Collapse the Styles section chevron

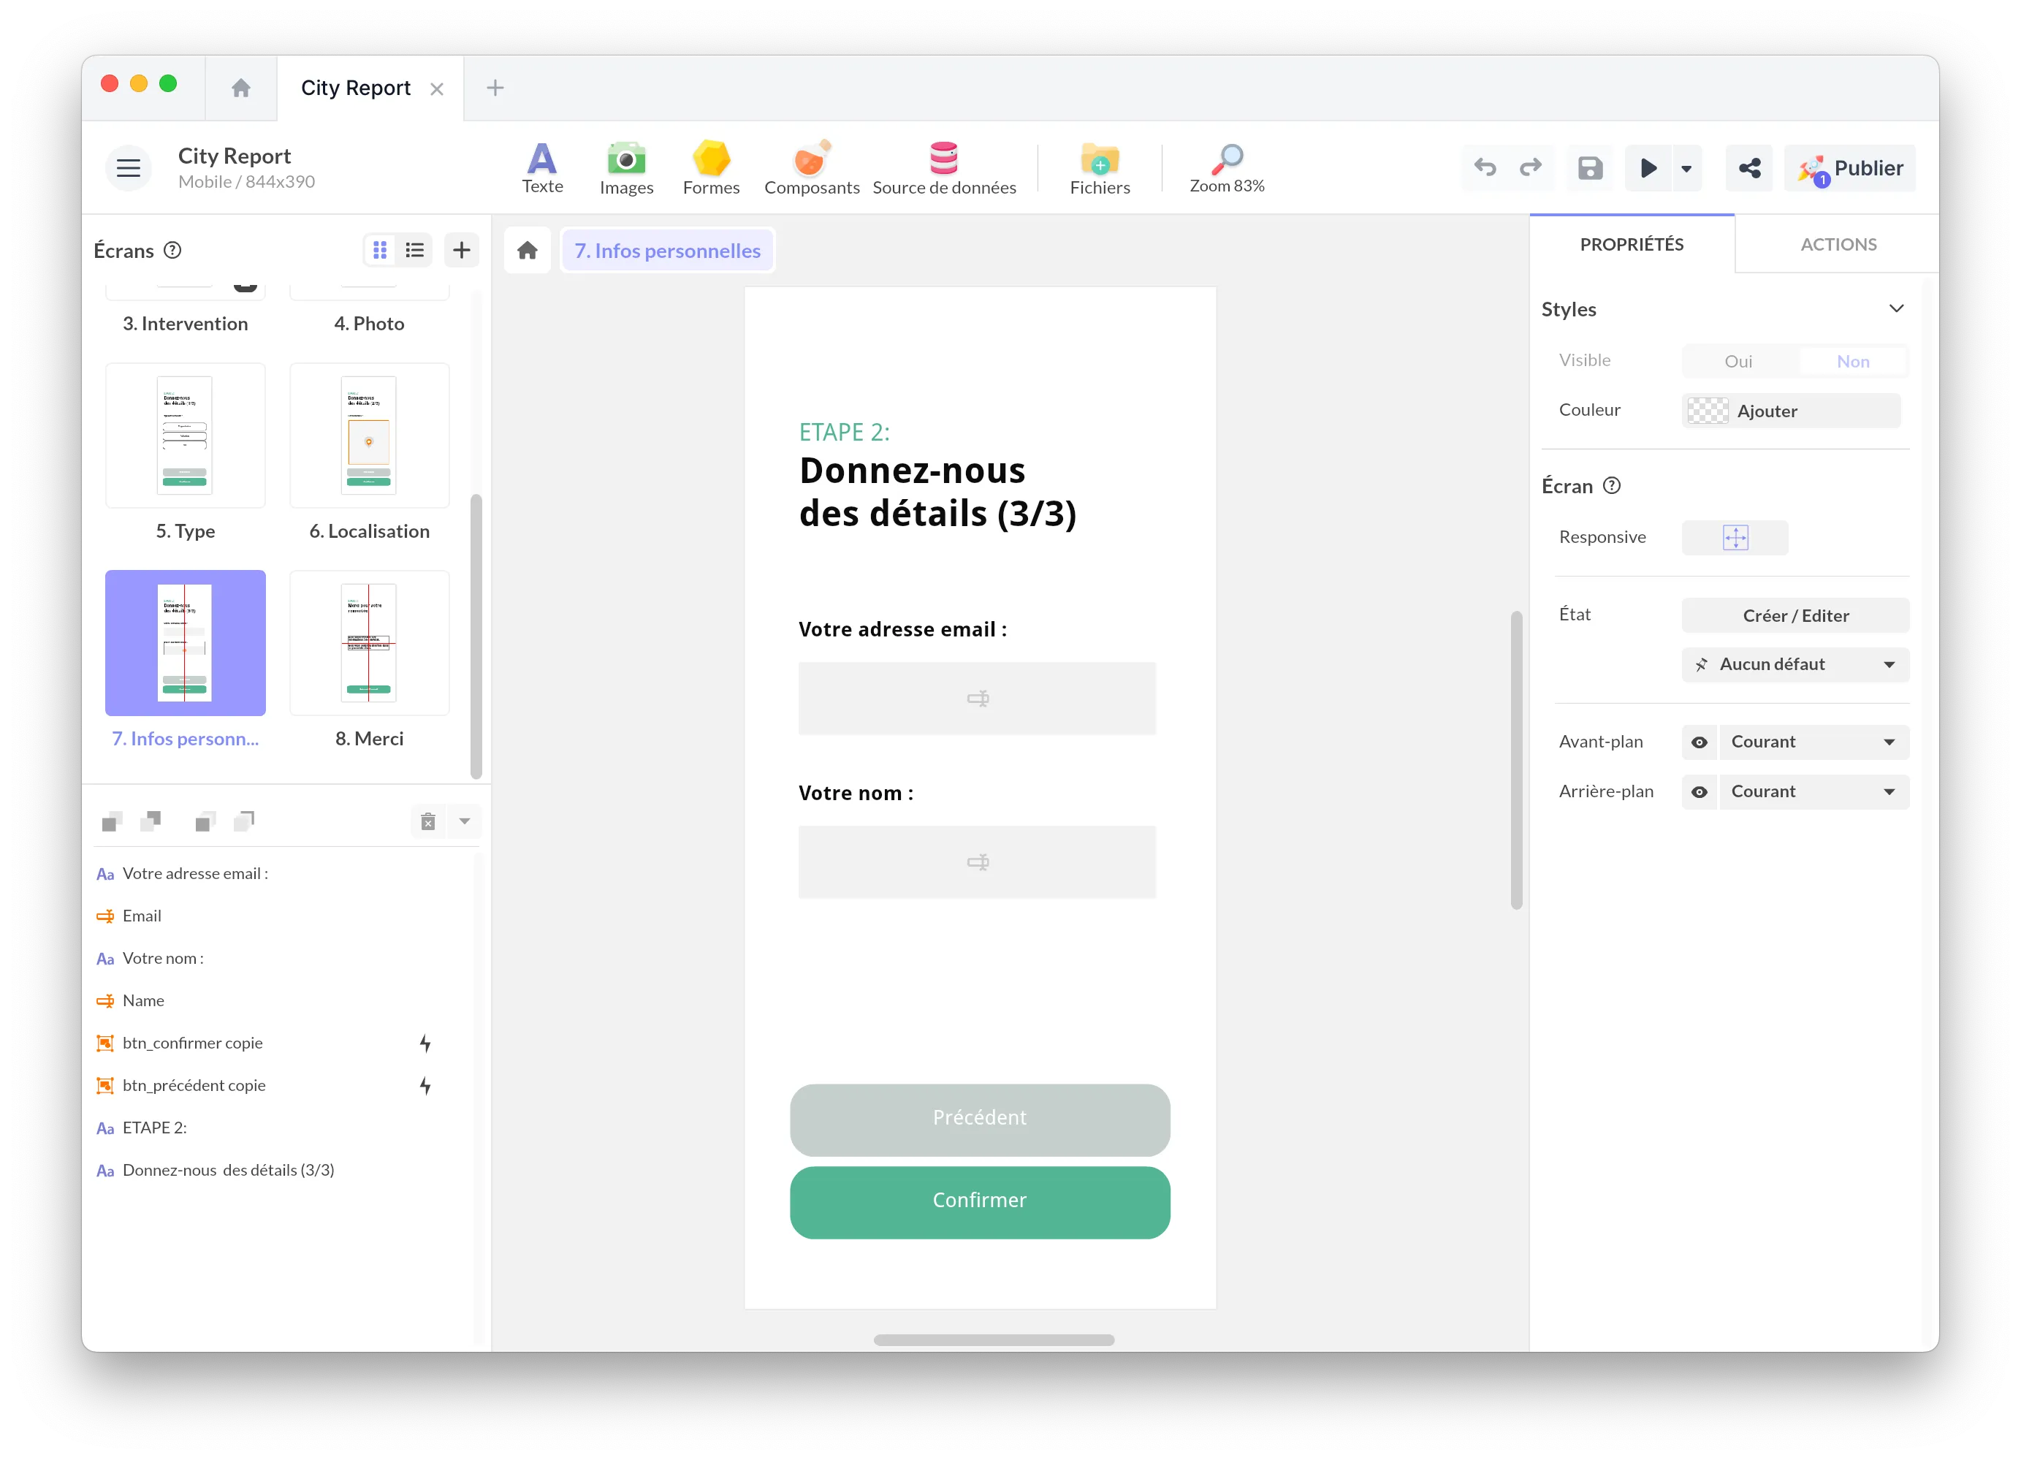click(x=1896, y=308)
